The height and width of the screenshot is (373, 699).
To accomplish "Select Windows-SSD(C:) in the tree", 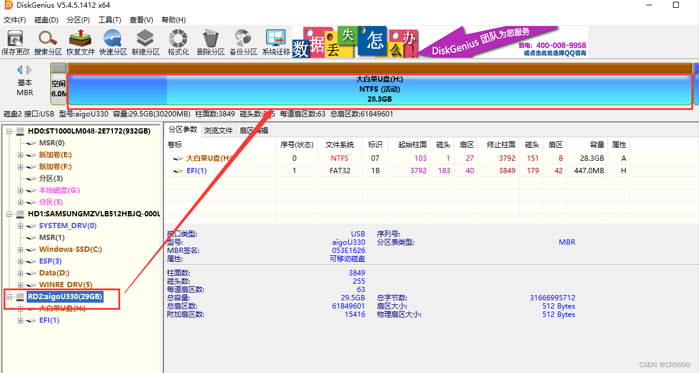I will (70, 249).
